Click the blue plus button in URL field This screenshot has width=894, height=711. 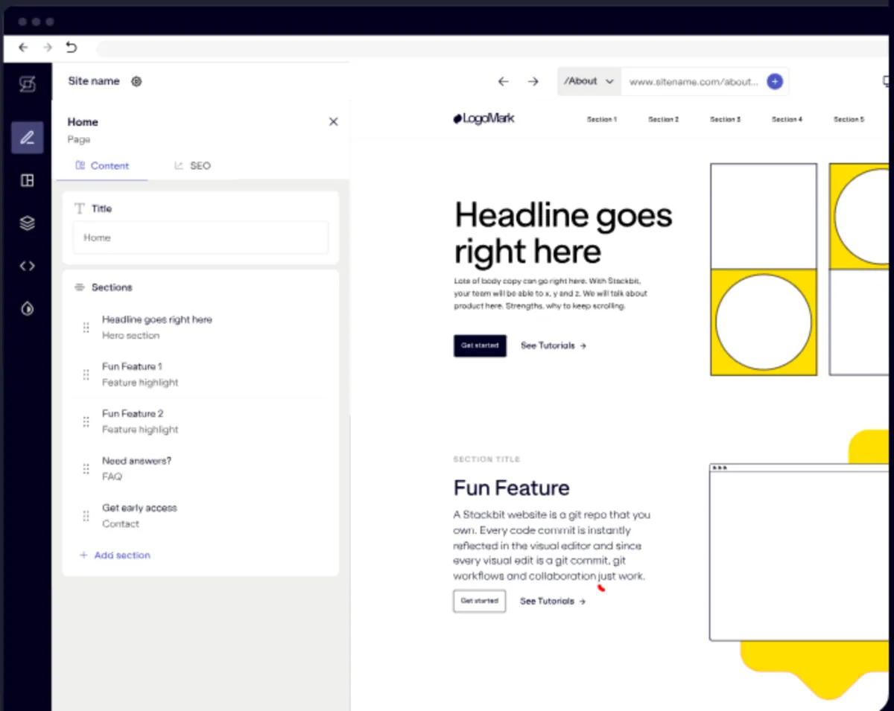coord(775,81)
